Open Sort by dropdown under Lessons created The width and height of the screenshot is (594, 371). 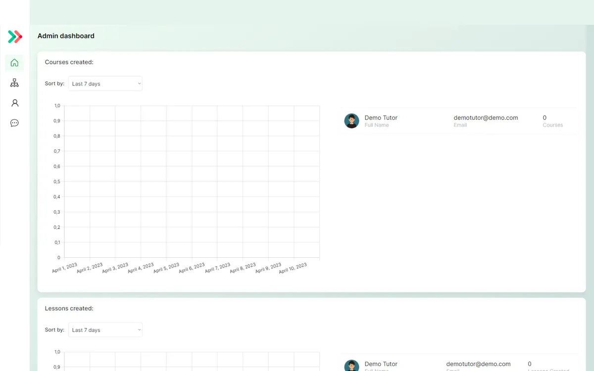(x=105, y=330)
